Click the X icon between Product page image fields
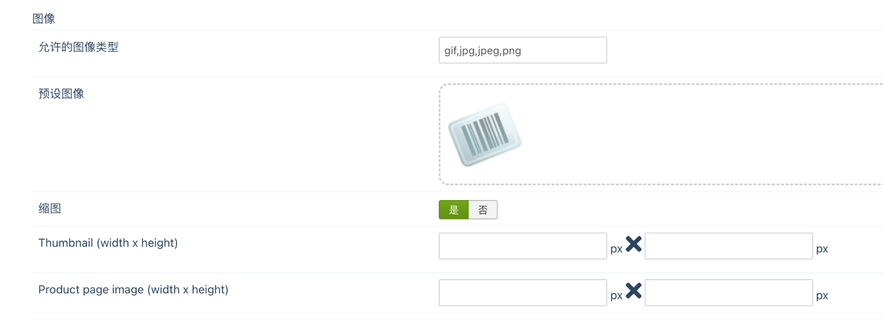This screenshot has width=883, height=321. (633, 290)
